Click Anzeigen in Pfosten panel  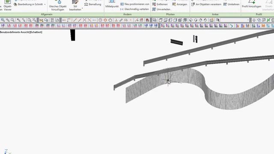click(x=180, y=4)
